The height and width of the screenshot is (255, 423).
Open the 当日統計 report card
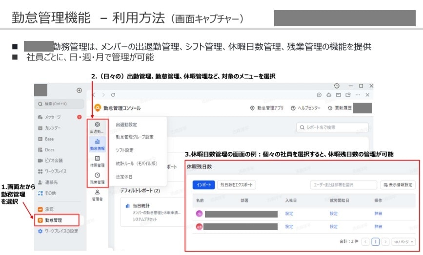click(152, 212)
